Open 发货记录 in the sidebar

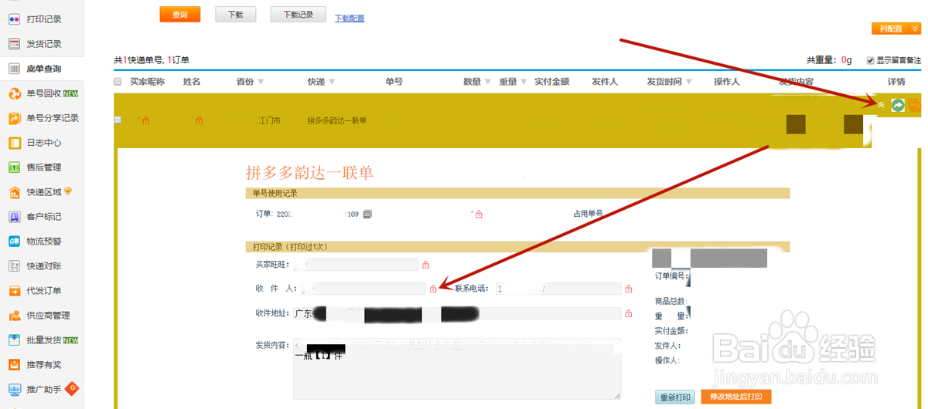(x=43, y=44)
